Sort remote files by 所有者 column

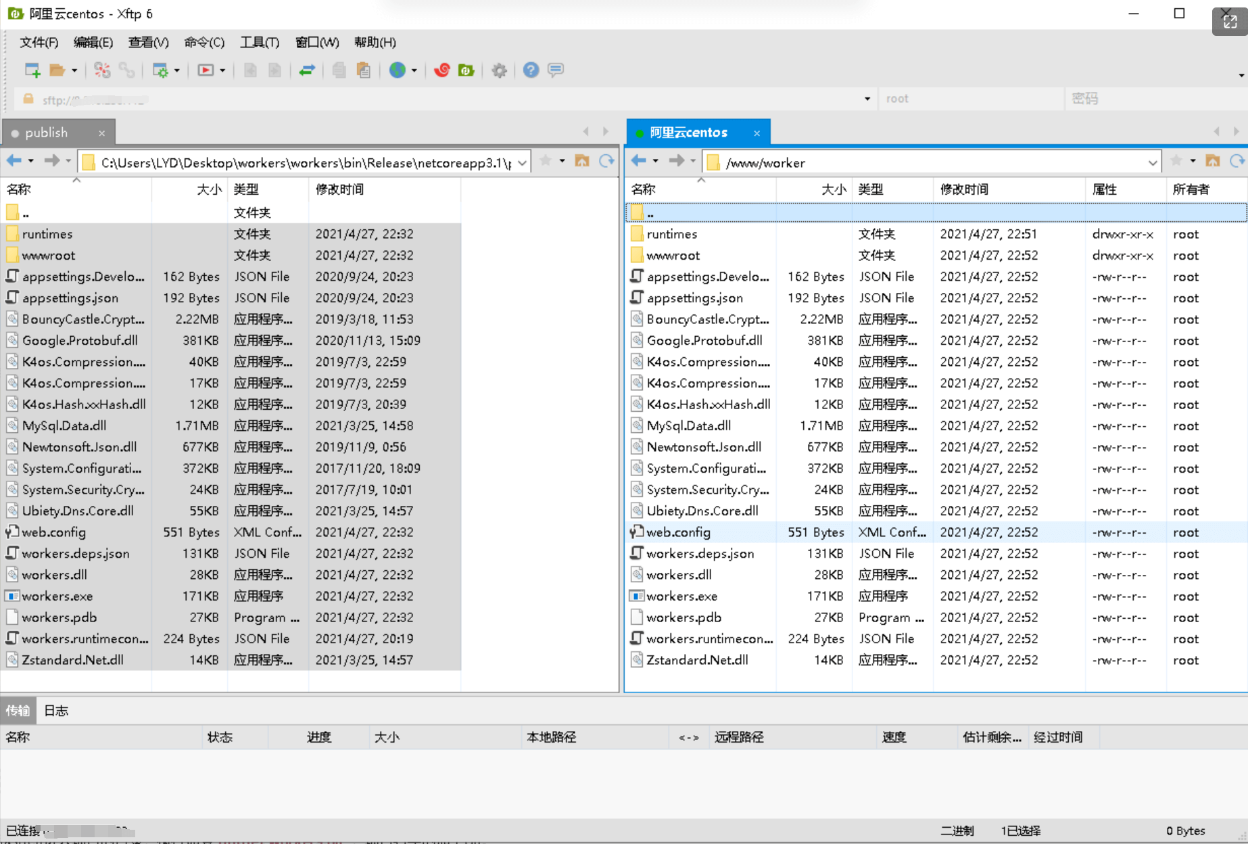(x=1207, y=189)
